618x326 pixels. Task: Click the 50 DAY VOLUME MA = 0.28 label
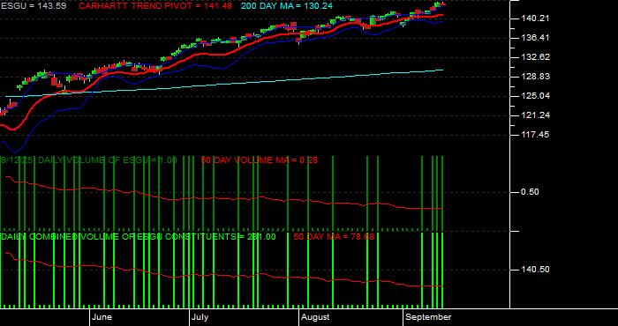tap(259, 160)
